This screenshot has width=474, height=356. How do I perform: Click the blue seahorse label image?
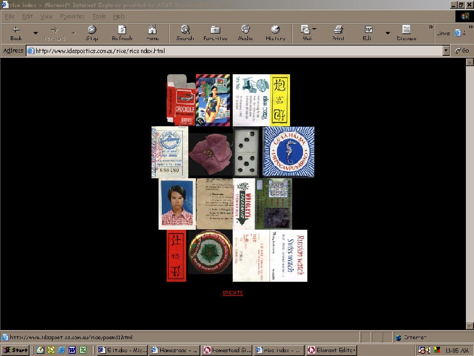point(288,152)
